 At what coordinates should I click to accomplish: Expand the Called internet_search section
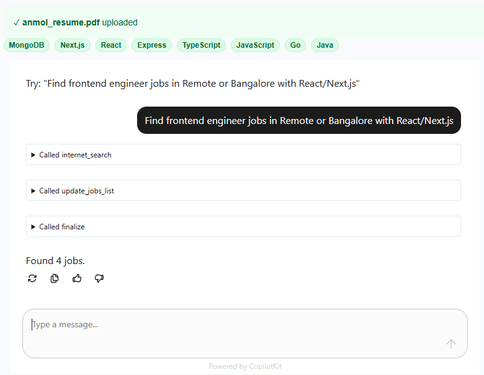[243, 154]
